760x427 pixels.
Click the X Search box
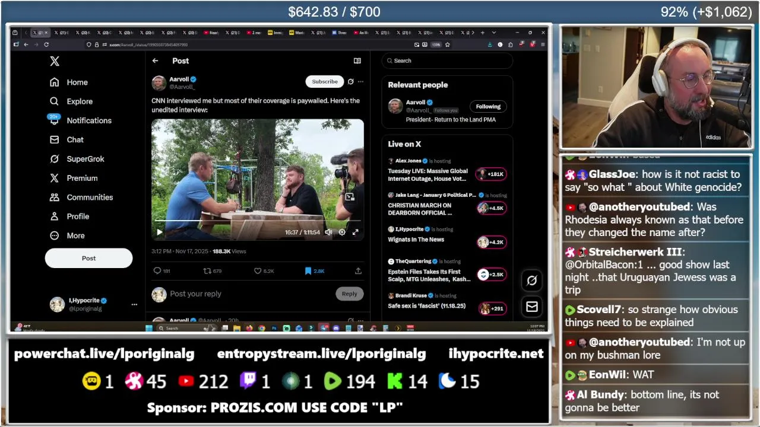pos(448,60)
